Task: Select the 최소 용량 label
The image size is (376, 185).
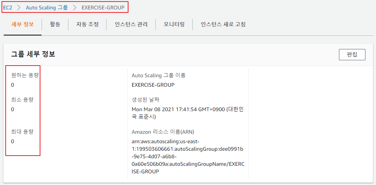Action: point(22,100)
